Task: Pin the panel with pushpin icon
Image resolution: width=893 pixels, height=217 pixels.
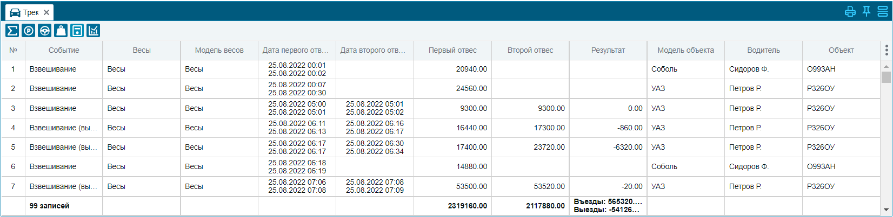Action: 867,11
